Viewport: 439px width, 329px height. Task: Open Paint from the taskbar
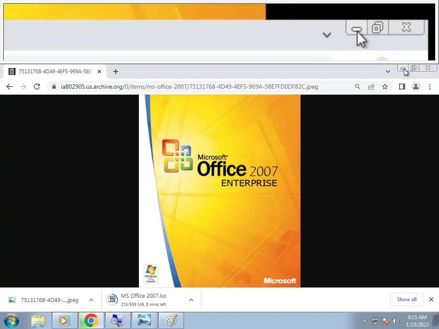pos(171,320)
